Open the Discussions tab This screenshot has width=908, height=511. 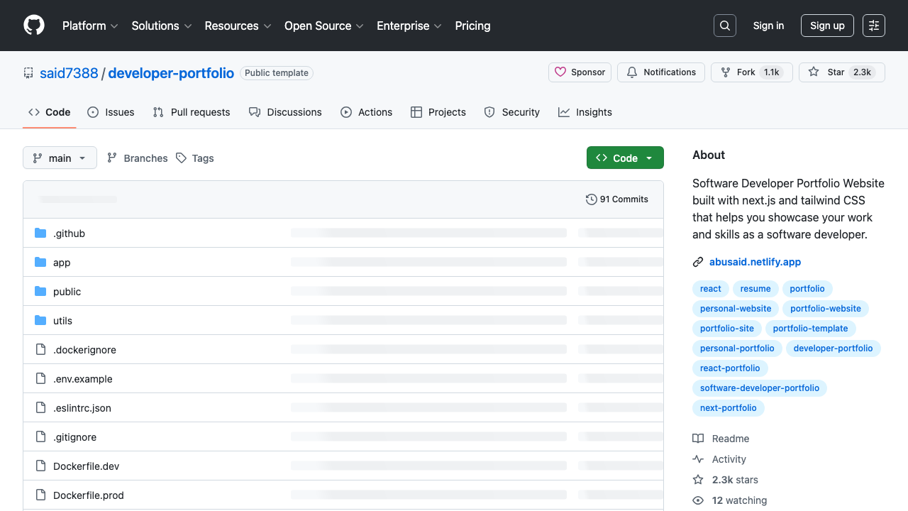285,111
